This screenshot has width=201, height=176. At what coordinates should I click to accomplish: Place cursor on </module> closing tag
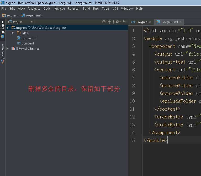tap(155, 140)
